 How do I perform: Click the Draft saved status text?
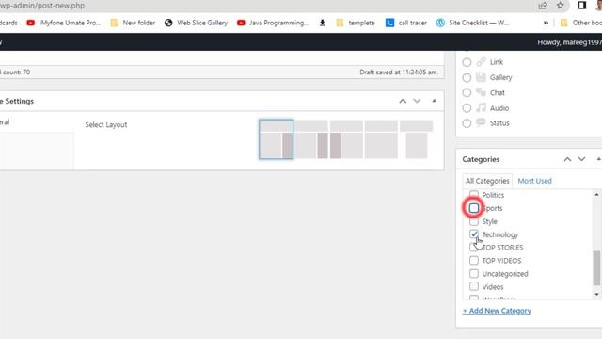pos(399,72)
